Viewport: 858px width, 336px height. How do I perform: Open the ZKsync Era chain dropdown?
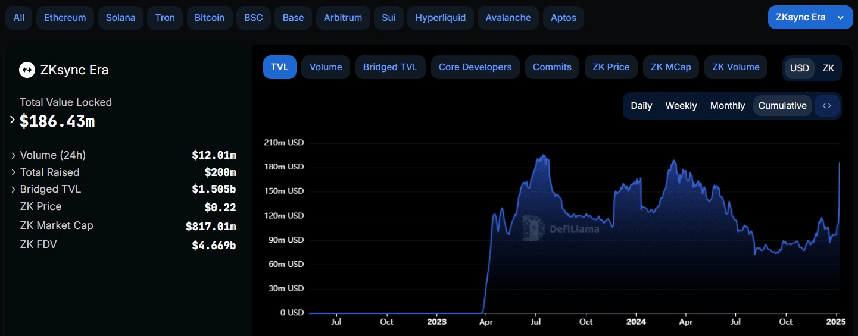[x=810, y=17]
